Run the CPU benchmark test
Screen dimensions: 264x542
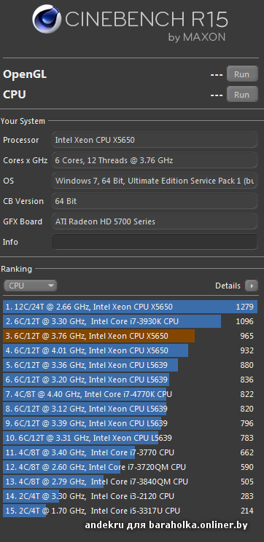(242, 95)
